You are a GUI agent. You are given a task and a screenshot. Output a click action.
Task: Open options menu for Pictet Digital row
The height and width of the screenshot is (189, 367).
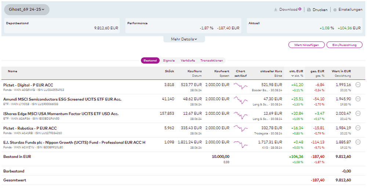(358, 85)
